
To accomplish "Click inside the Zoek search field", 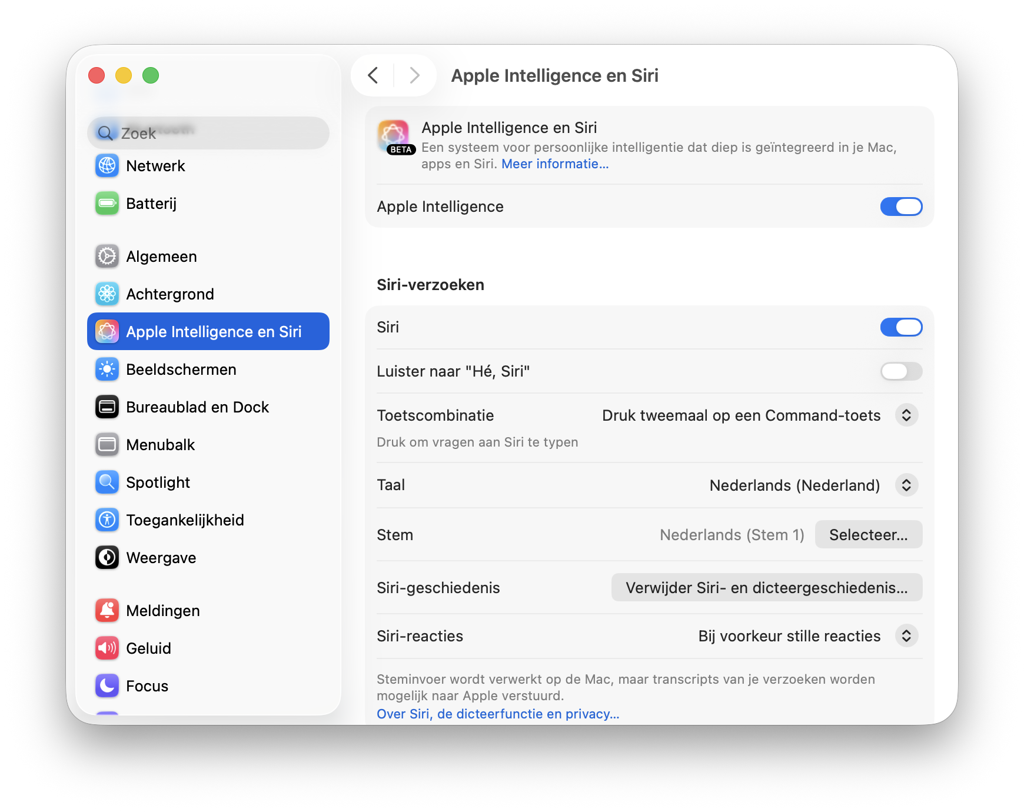I will (208, 133).
